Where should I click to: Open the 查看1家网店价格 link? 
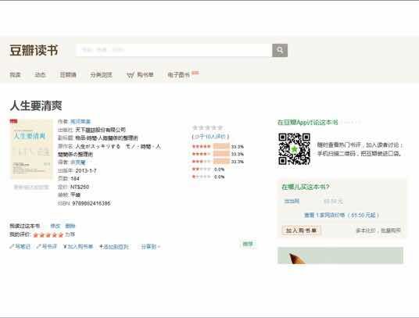[x=342, y=215]
